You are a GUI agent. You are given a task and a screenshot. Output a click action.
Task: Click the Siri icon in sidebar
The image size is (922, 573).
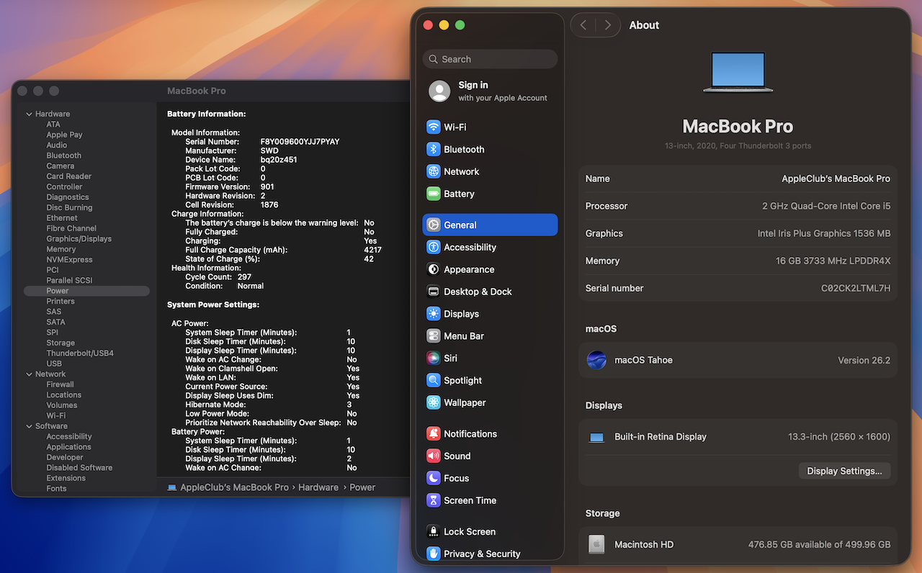[433, 358]
